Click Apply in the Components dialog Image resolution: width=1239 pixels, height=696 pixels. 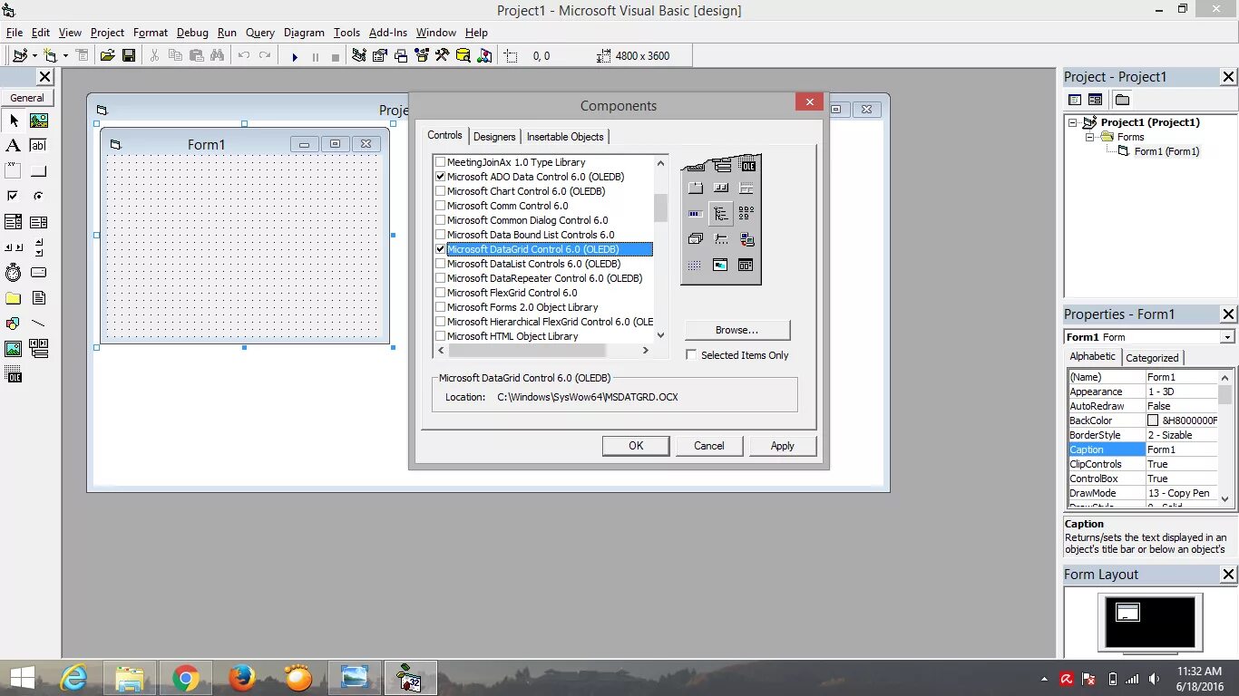pos(783,446)
